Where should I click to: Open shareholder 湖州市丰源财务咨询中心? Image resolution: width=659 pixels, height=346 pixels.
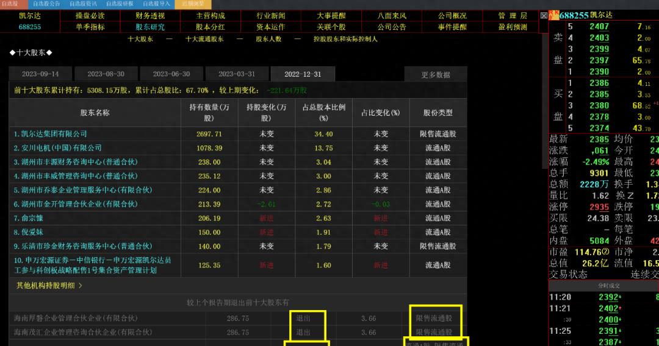(76, 162)
